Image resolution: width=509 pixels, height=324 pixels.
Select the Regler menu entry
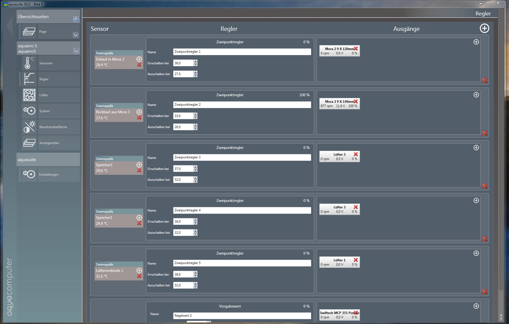59,79
